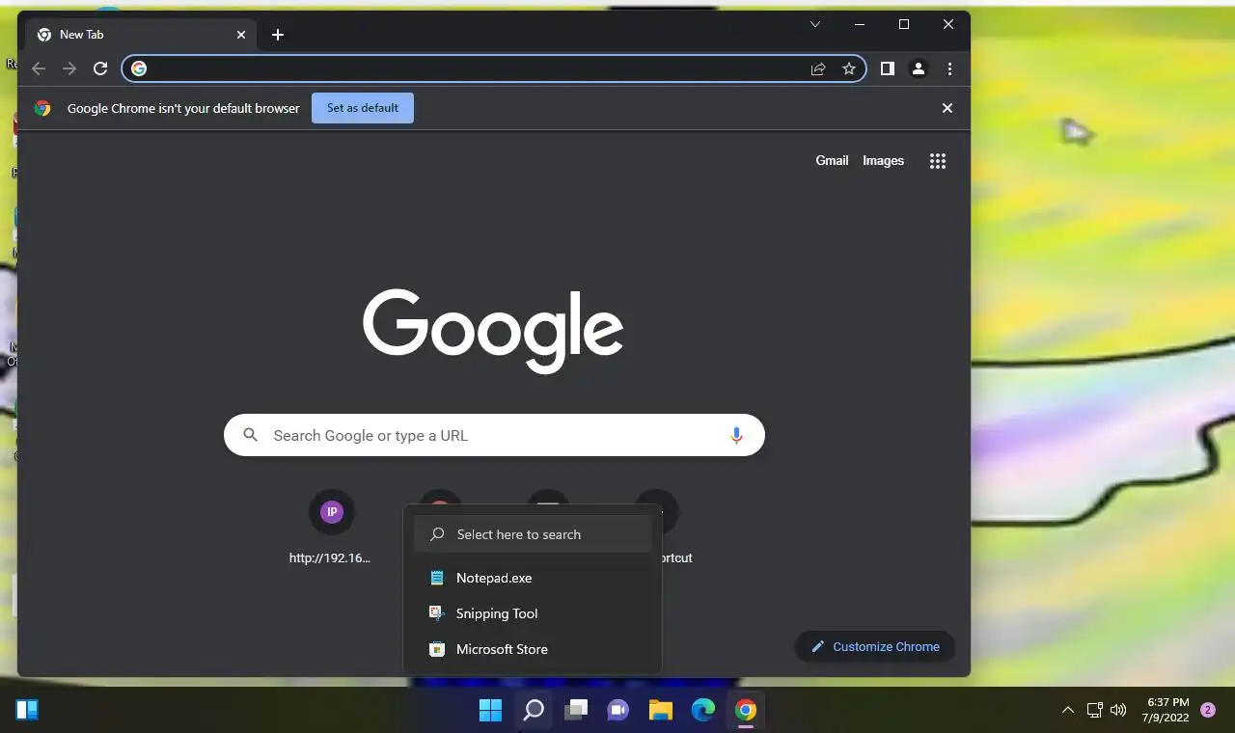The width and height of the screenshot is (1235, 733).
Task: Open the clock showing 6:37 PM
Action: click(1166, 710)
